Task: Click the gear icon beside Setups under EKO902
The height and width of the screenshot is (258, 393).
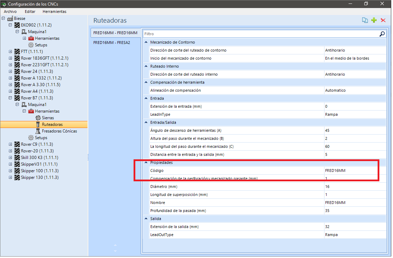Action: click(x=31, y=45)
